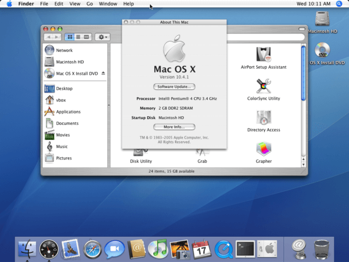Click the Finder vertical scrollbar thumb
Viewport: 349px width, 262px height.
pos(303,73)
